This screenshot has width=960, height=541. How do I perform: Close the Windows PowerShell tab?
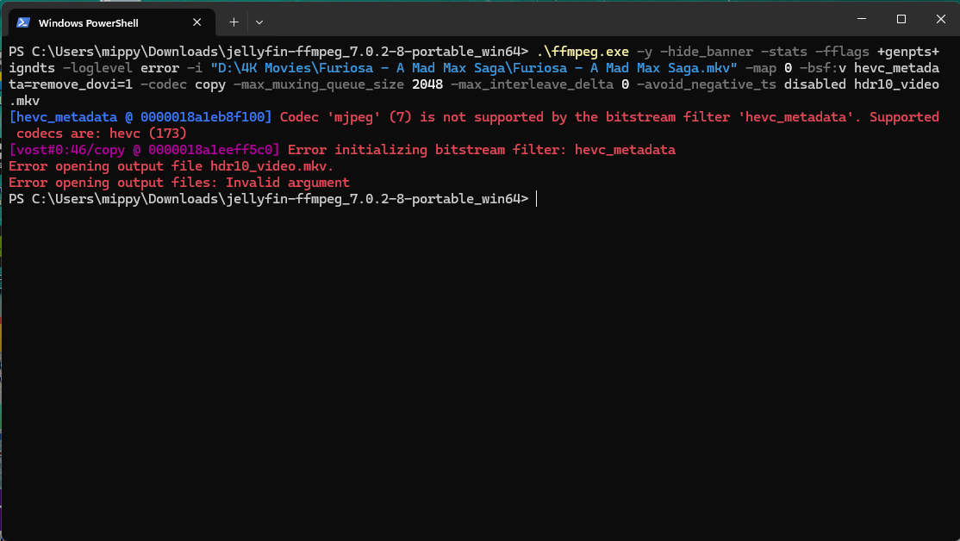click(x=198, y=22)
